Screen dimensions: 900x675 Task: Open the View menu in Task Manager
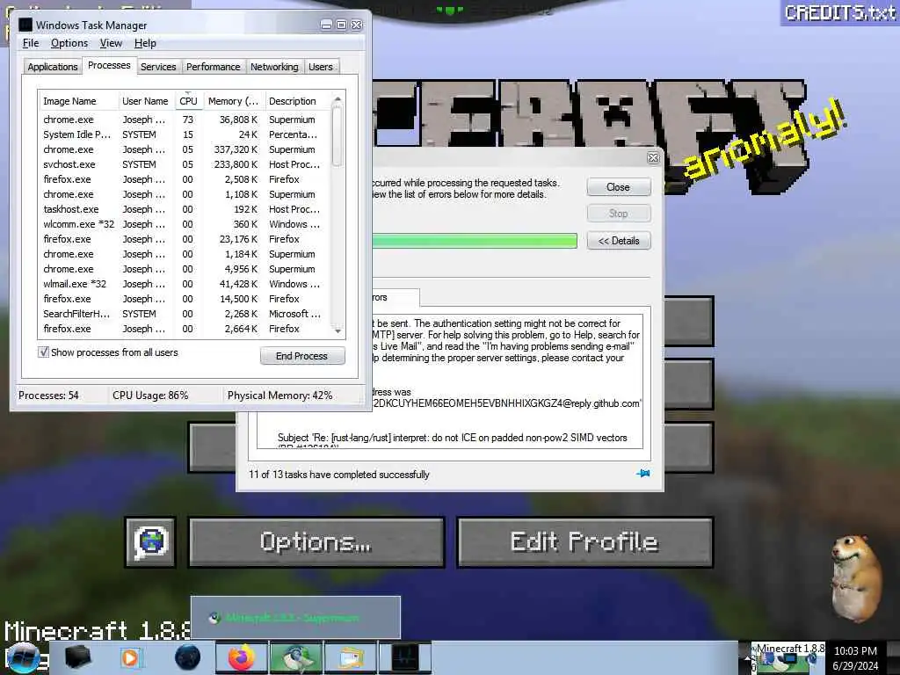(x=111, y=43)
